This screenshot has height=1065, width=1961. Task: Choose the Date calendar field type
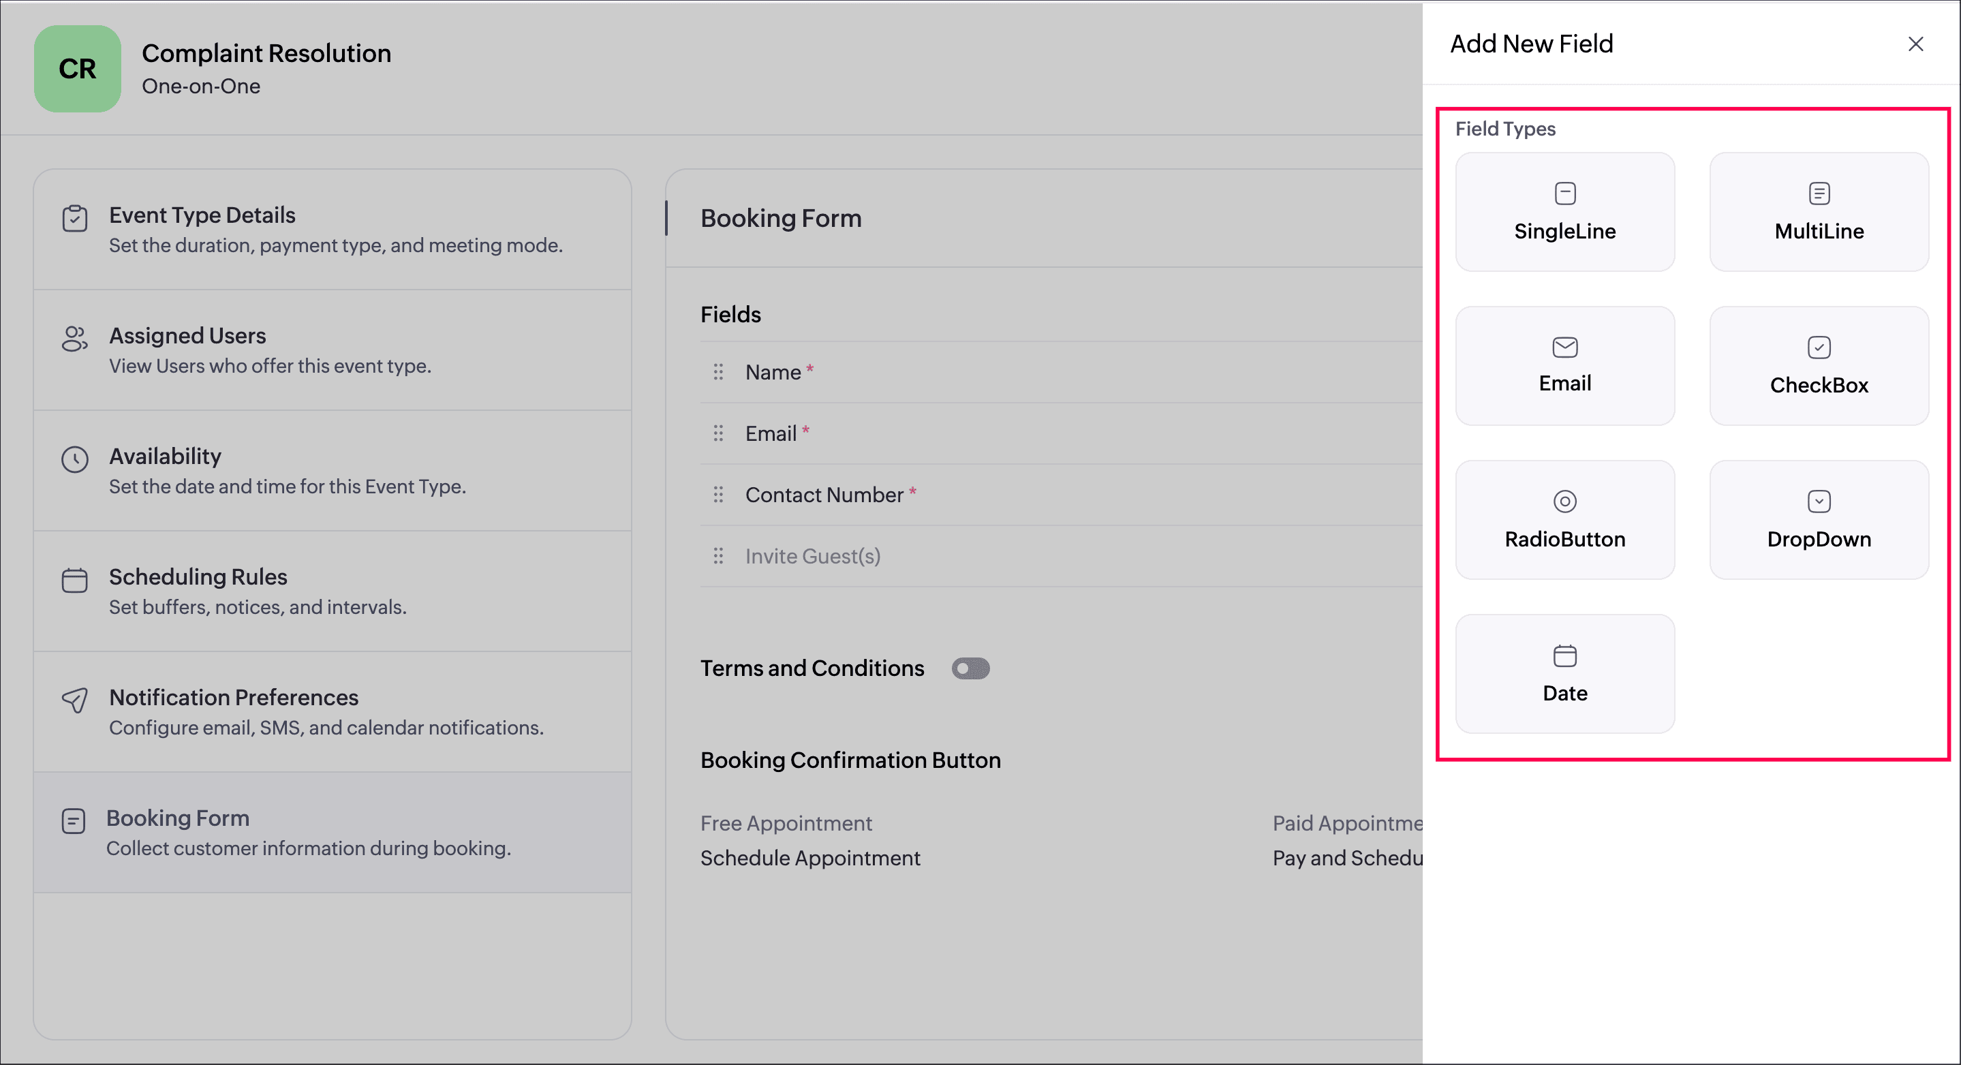tap(1564, 674)
